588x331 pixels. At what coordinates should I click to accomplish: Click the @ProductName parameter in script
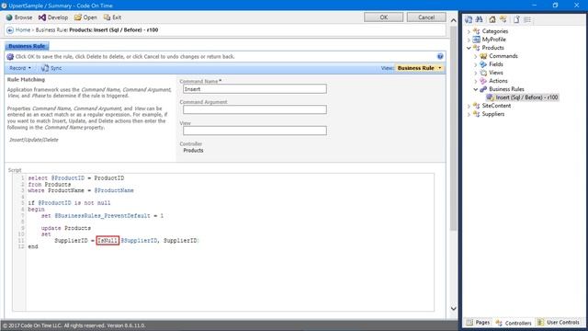[x=114, y=190]
